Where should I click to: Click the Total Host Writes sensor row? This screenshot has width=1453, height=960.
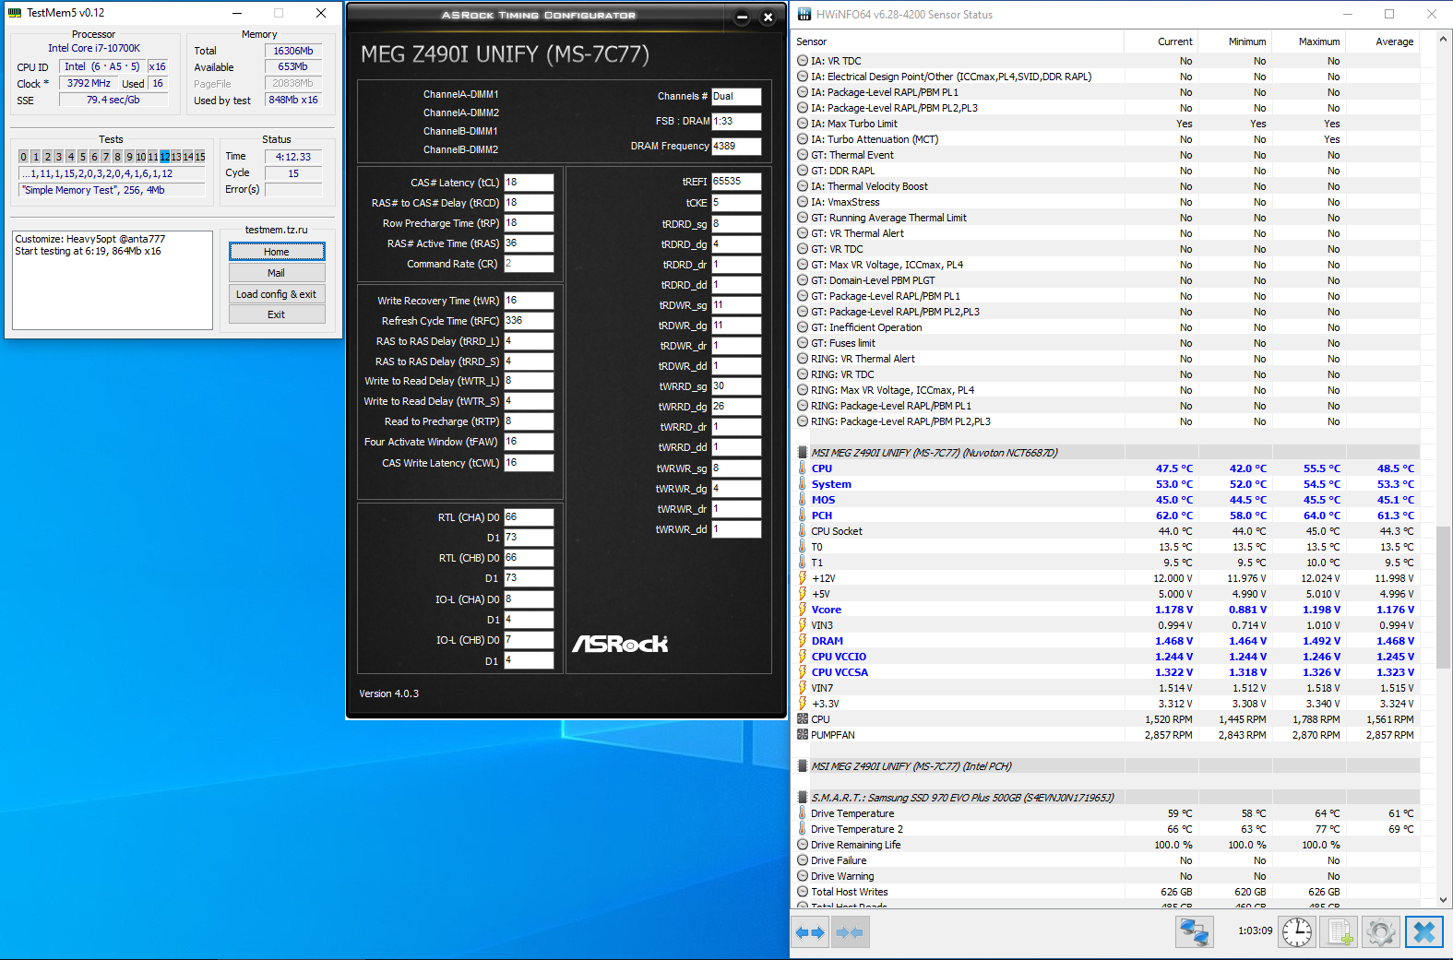pyautogui.click(x=1105, y=892)
